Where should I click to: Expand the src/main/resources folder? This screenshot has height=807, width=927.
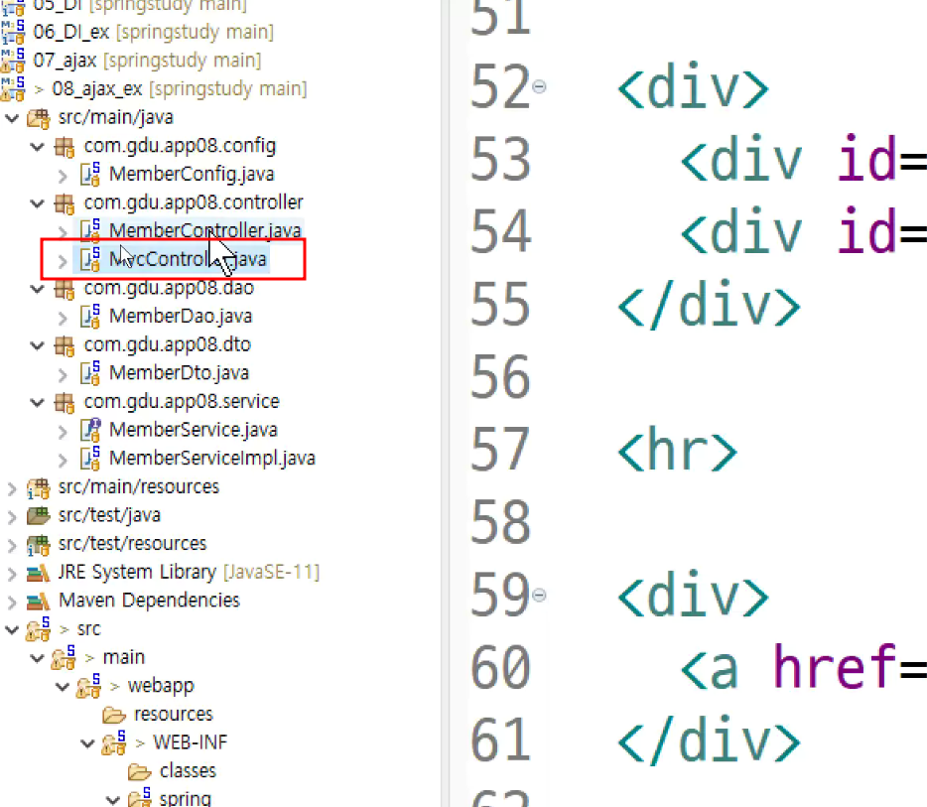[x=12, y=487]
